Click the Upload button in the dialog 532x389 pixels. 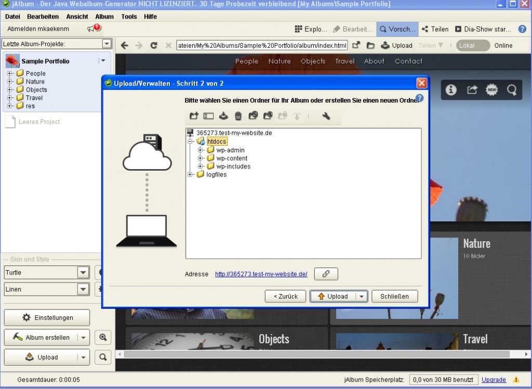point(333,296)
